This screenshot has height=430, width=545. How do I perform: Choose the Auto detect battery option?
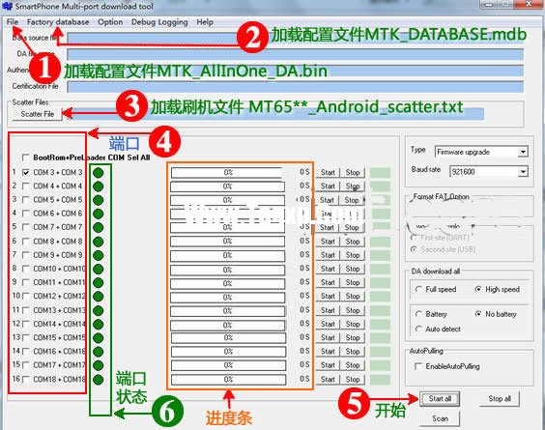pos(418,329)
